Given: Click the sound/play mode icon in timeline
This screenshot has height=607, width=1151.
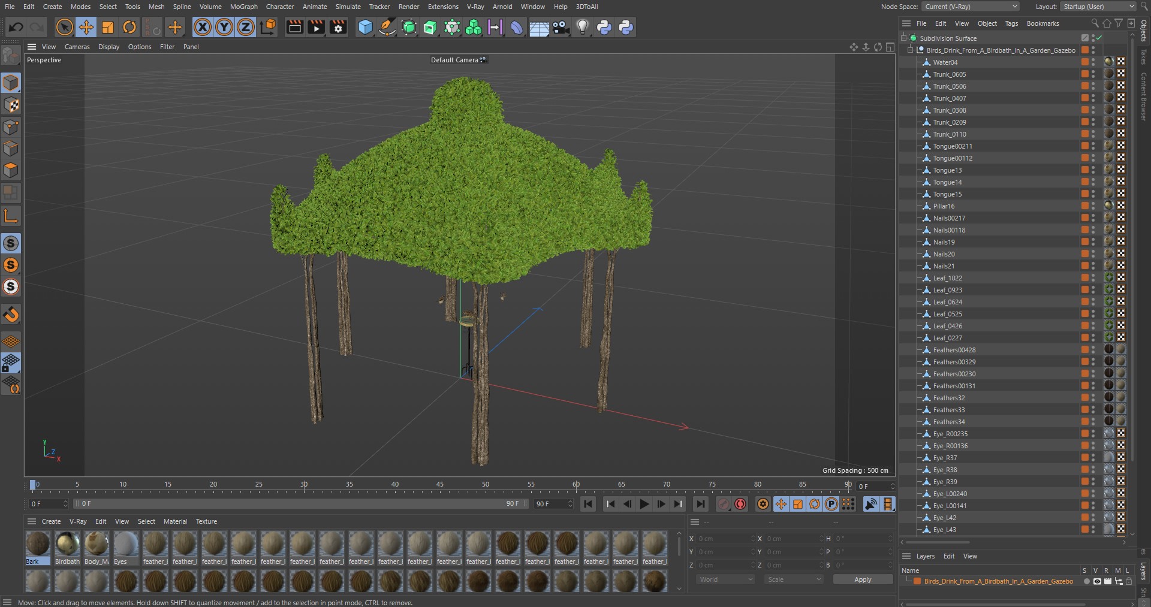Looking at the screenshot, I should 871,504.
